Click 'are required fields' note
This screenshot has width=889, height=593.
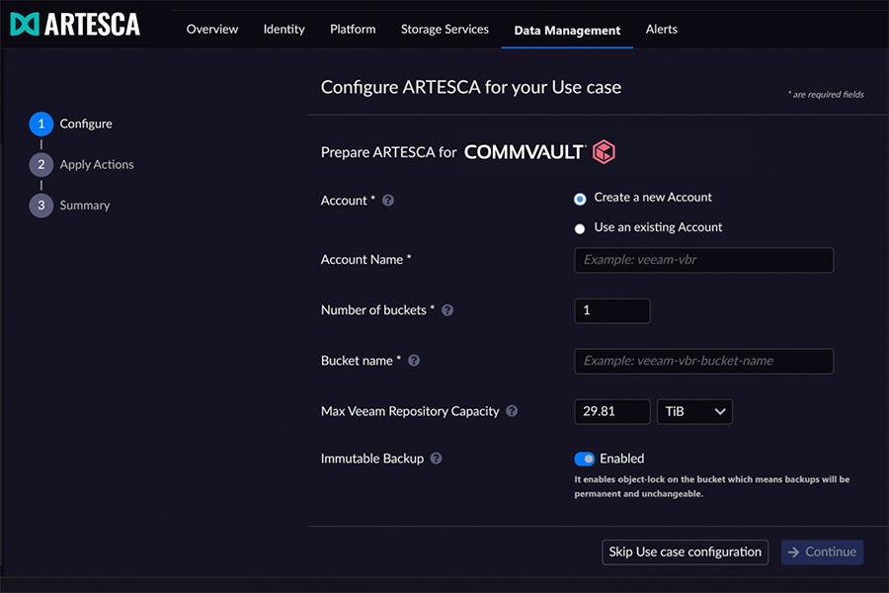coord(826,94)
